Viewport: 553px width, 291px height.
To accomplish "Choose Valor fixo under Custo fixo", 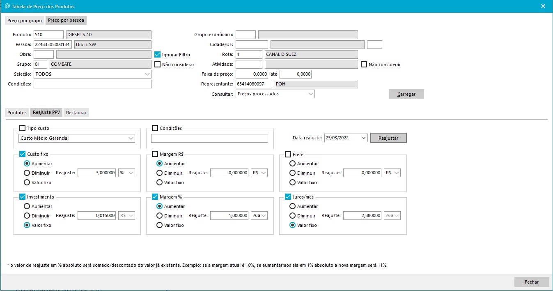I will tap(27, 182).
